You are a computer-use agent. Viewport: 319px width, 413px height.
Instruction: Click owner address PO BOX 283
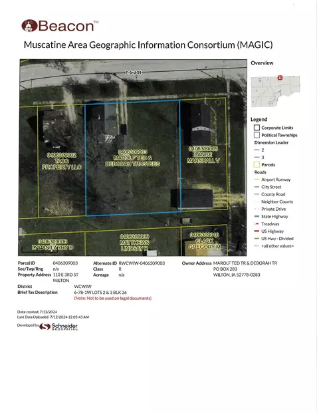coord(225,269)
